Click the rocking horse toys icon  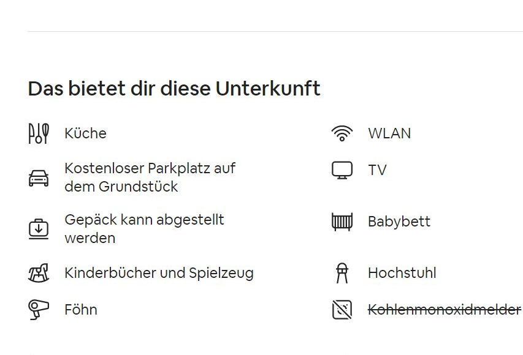click(38, 273)
